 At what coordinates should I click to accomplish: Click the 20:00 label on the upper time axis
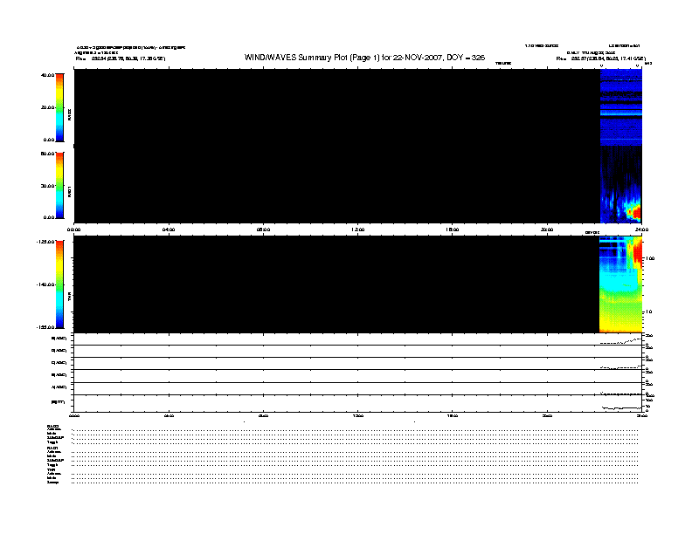tap(547, 230)
